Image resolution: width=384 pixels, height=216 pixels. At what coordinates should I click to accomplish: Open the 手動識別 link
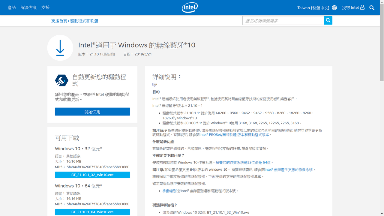point(169,191)
